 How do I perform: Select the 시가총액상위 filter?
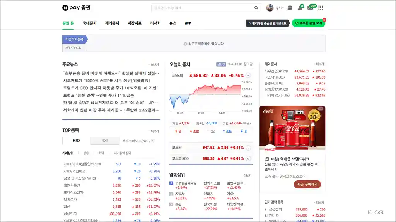click(x=123, y=153)
